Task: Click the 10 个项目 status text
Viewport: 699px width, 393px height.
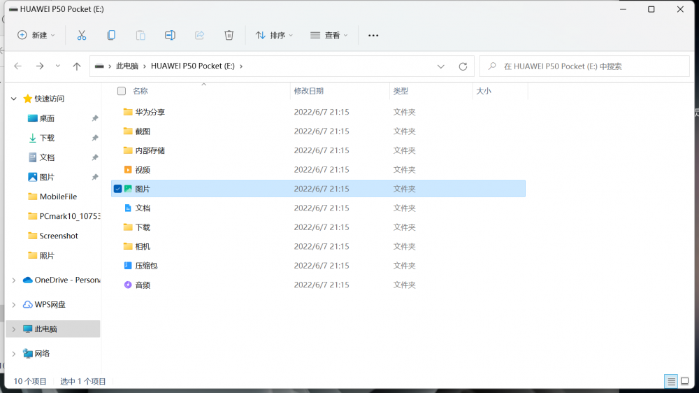Action: [x=30, y=381]
